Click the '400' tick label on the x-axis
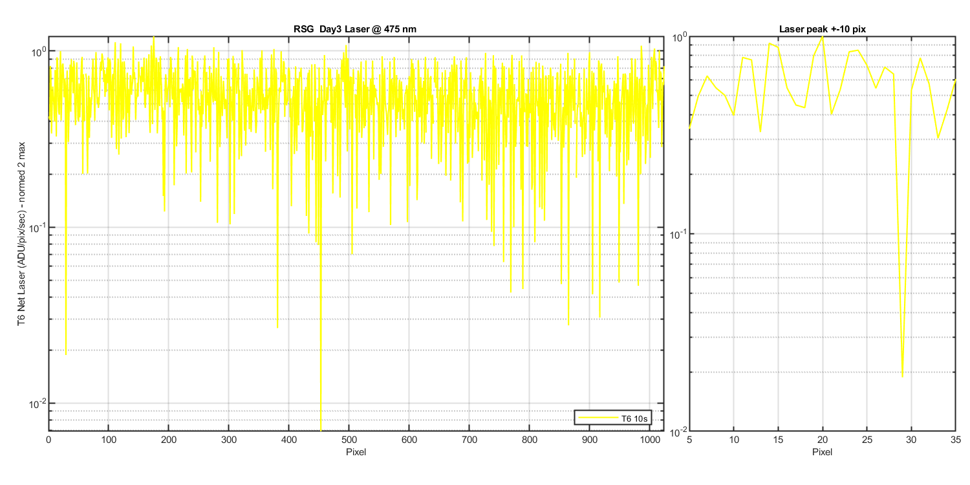Image resolution: width=970 pixels, height=485 pixels. tap(289, 440)
